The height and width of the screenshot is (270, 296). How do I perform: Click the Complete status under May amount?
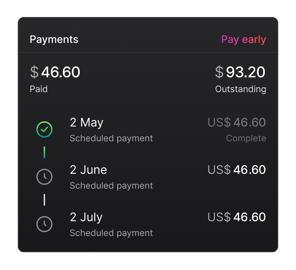[x=246, y=138]
